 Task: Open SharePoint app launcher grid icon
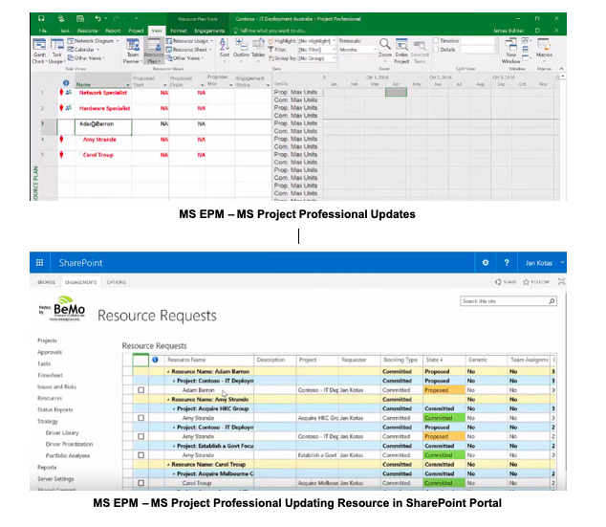[x=39, y=263]
